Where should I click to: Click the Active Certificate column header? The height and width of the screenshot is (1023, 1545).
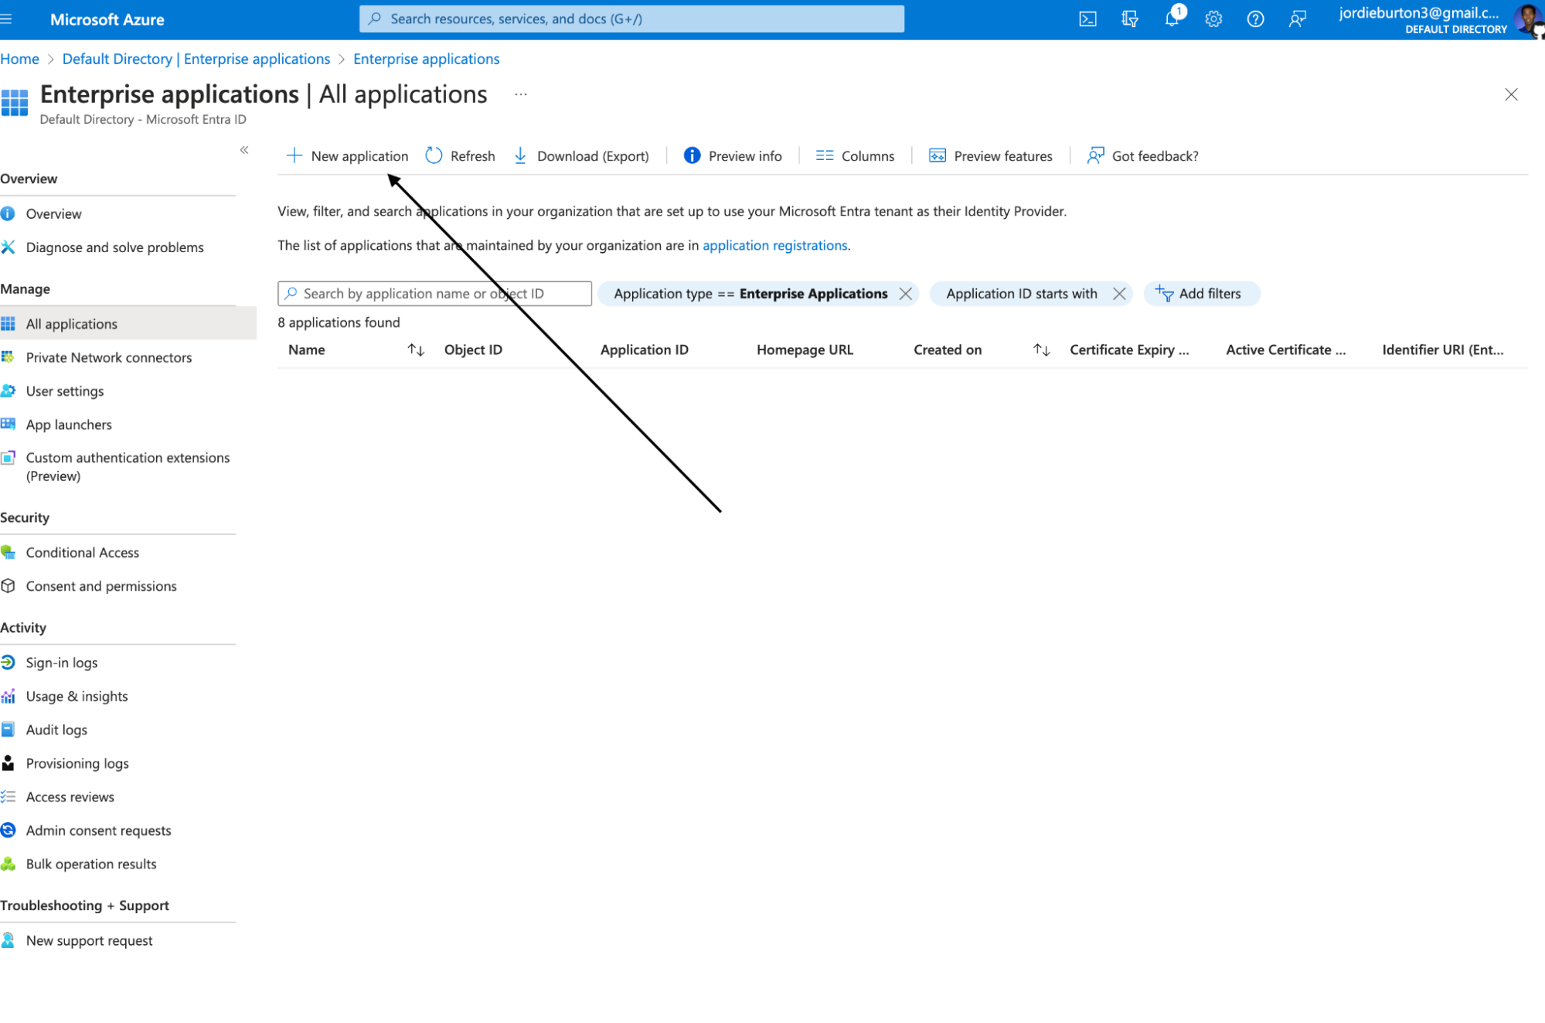point(1286,350)
